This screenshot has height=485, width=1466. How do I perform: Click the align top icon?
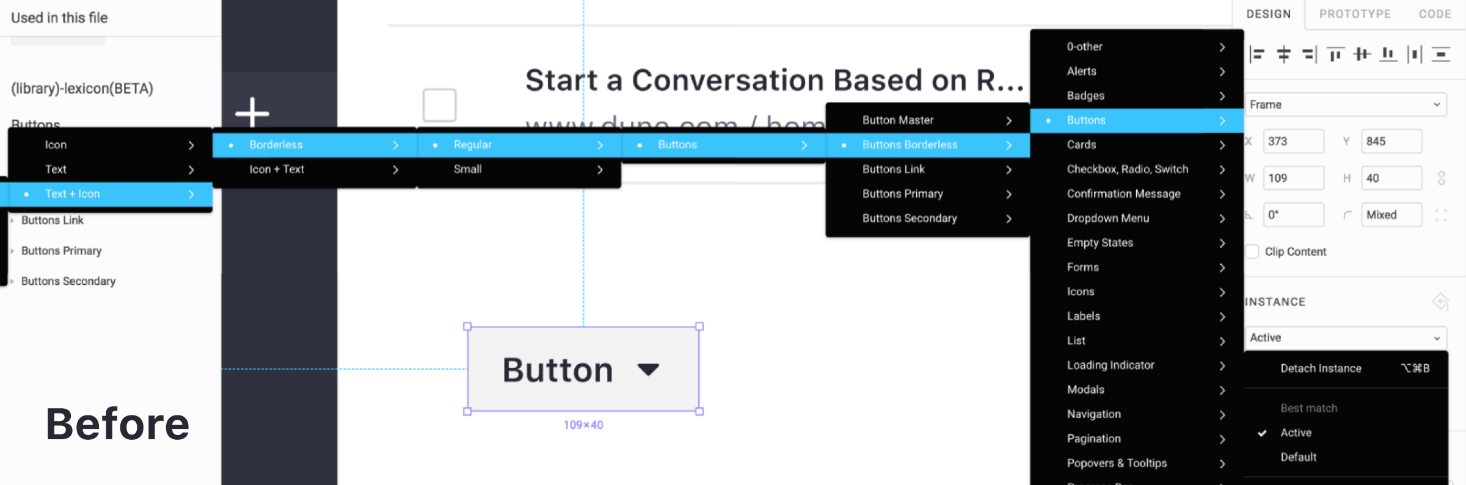click(1336, 55)
